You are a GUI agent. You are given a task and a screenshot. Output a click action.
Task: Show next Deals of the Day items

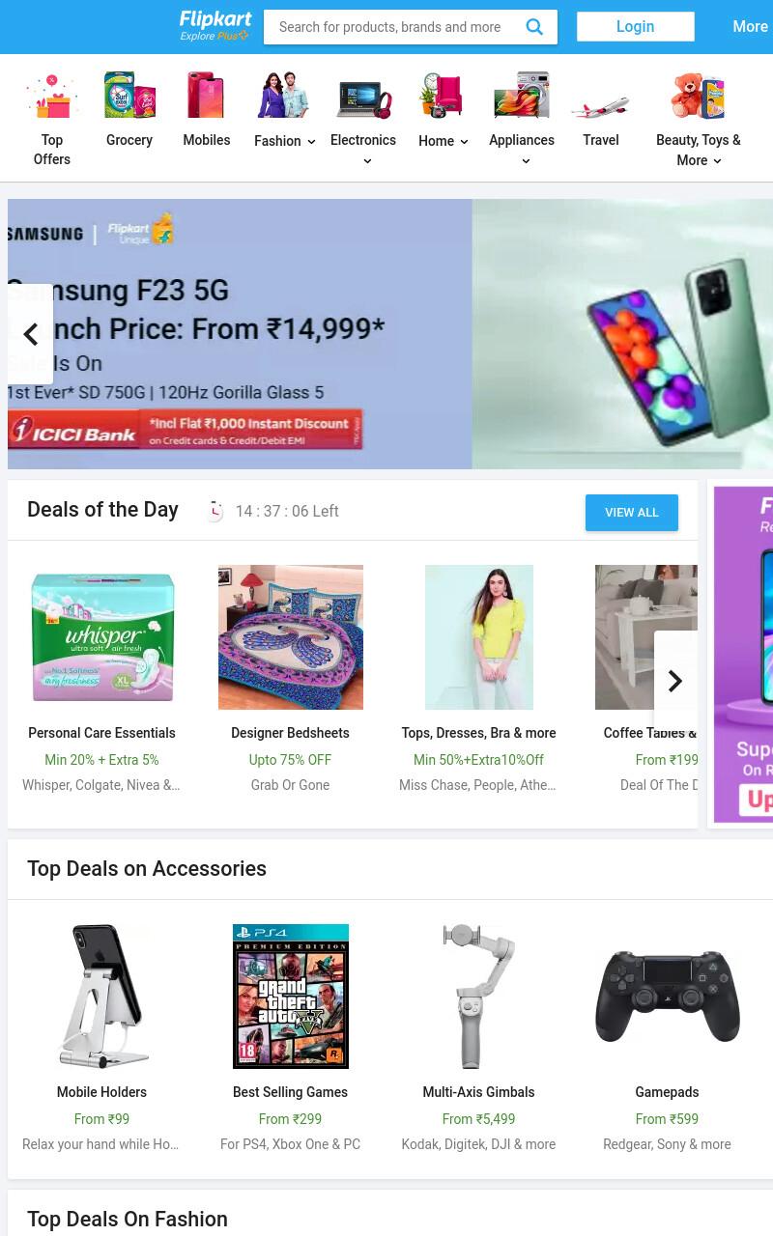click(x=675, y=681)
